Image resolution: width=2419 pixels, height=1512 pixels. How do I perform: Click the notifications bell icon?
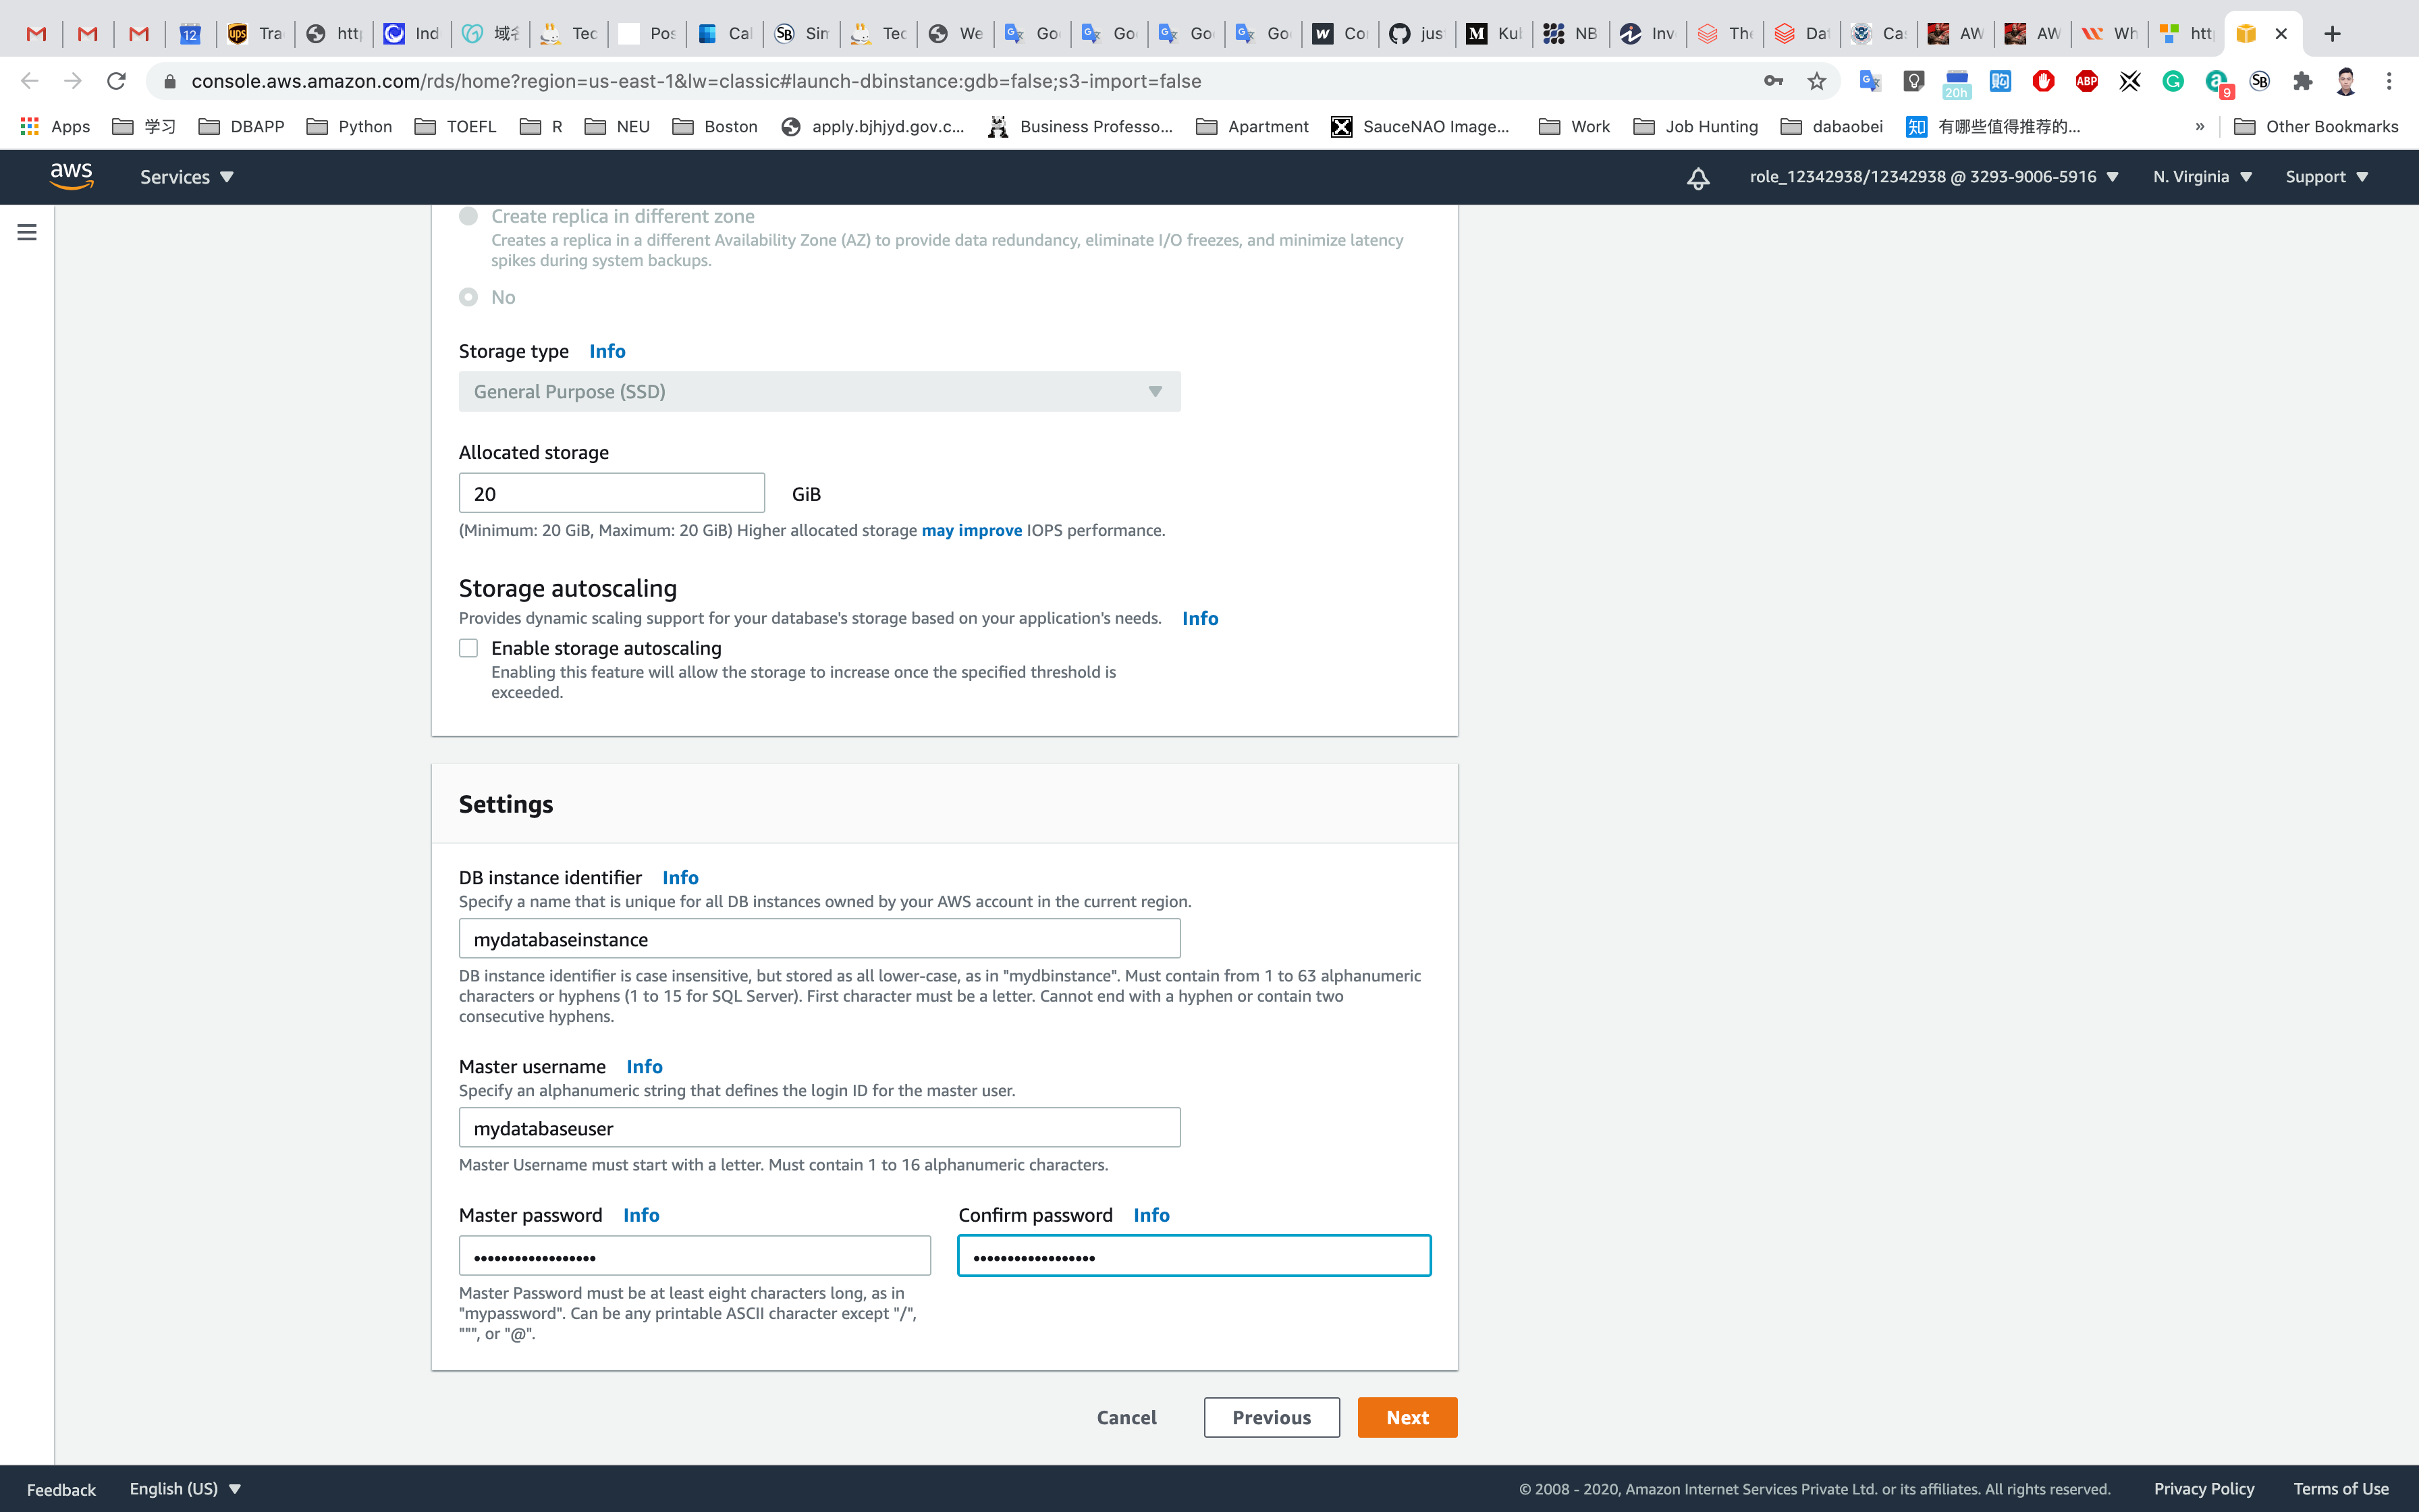(1697, 178)
